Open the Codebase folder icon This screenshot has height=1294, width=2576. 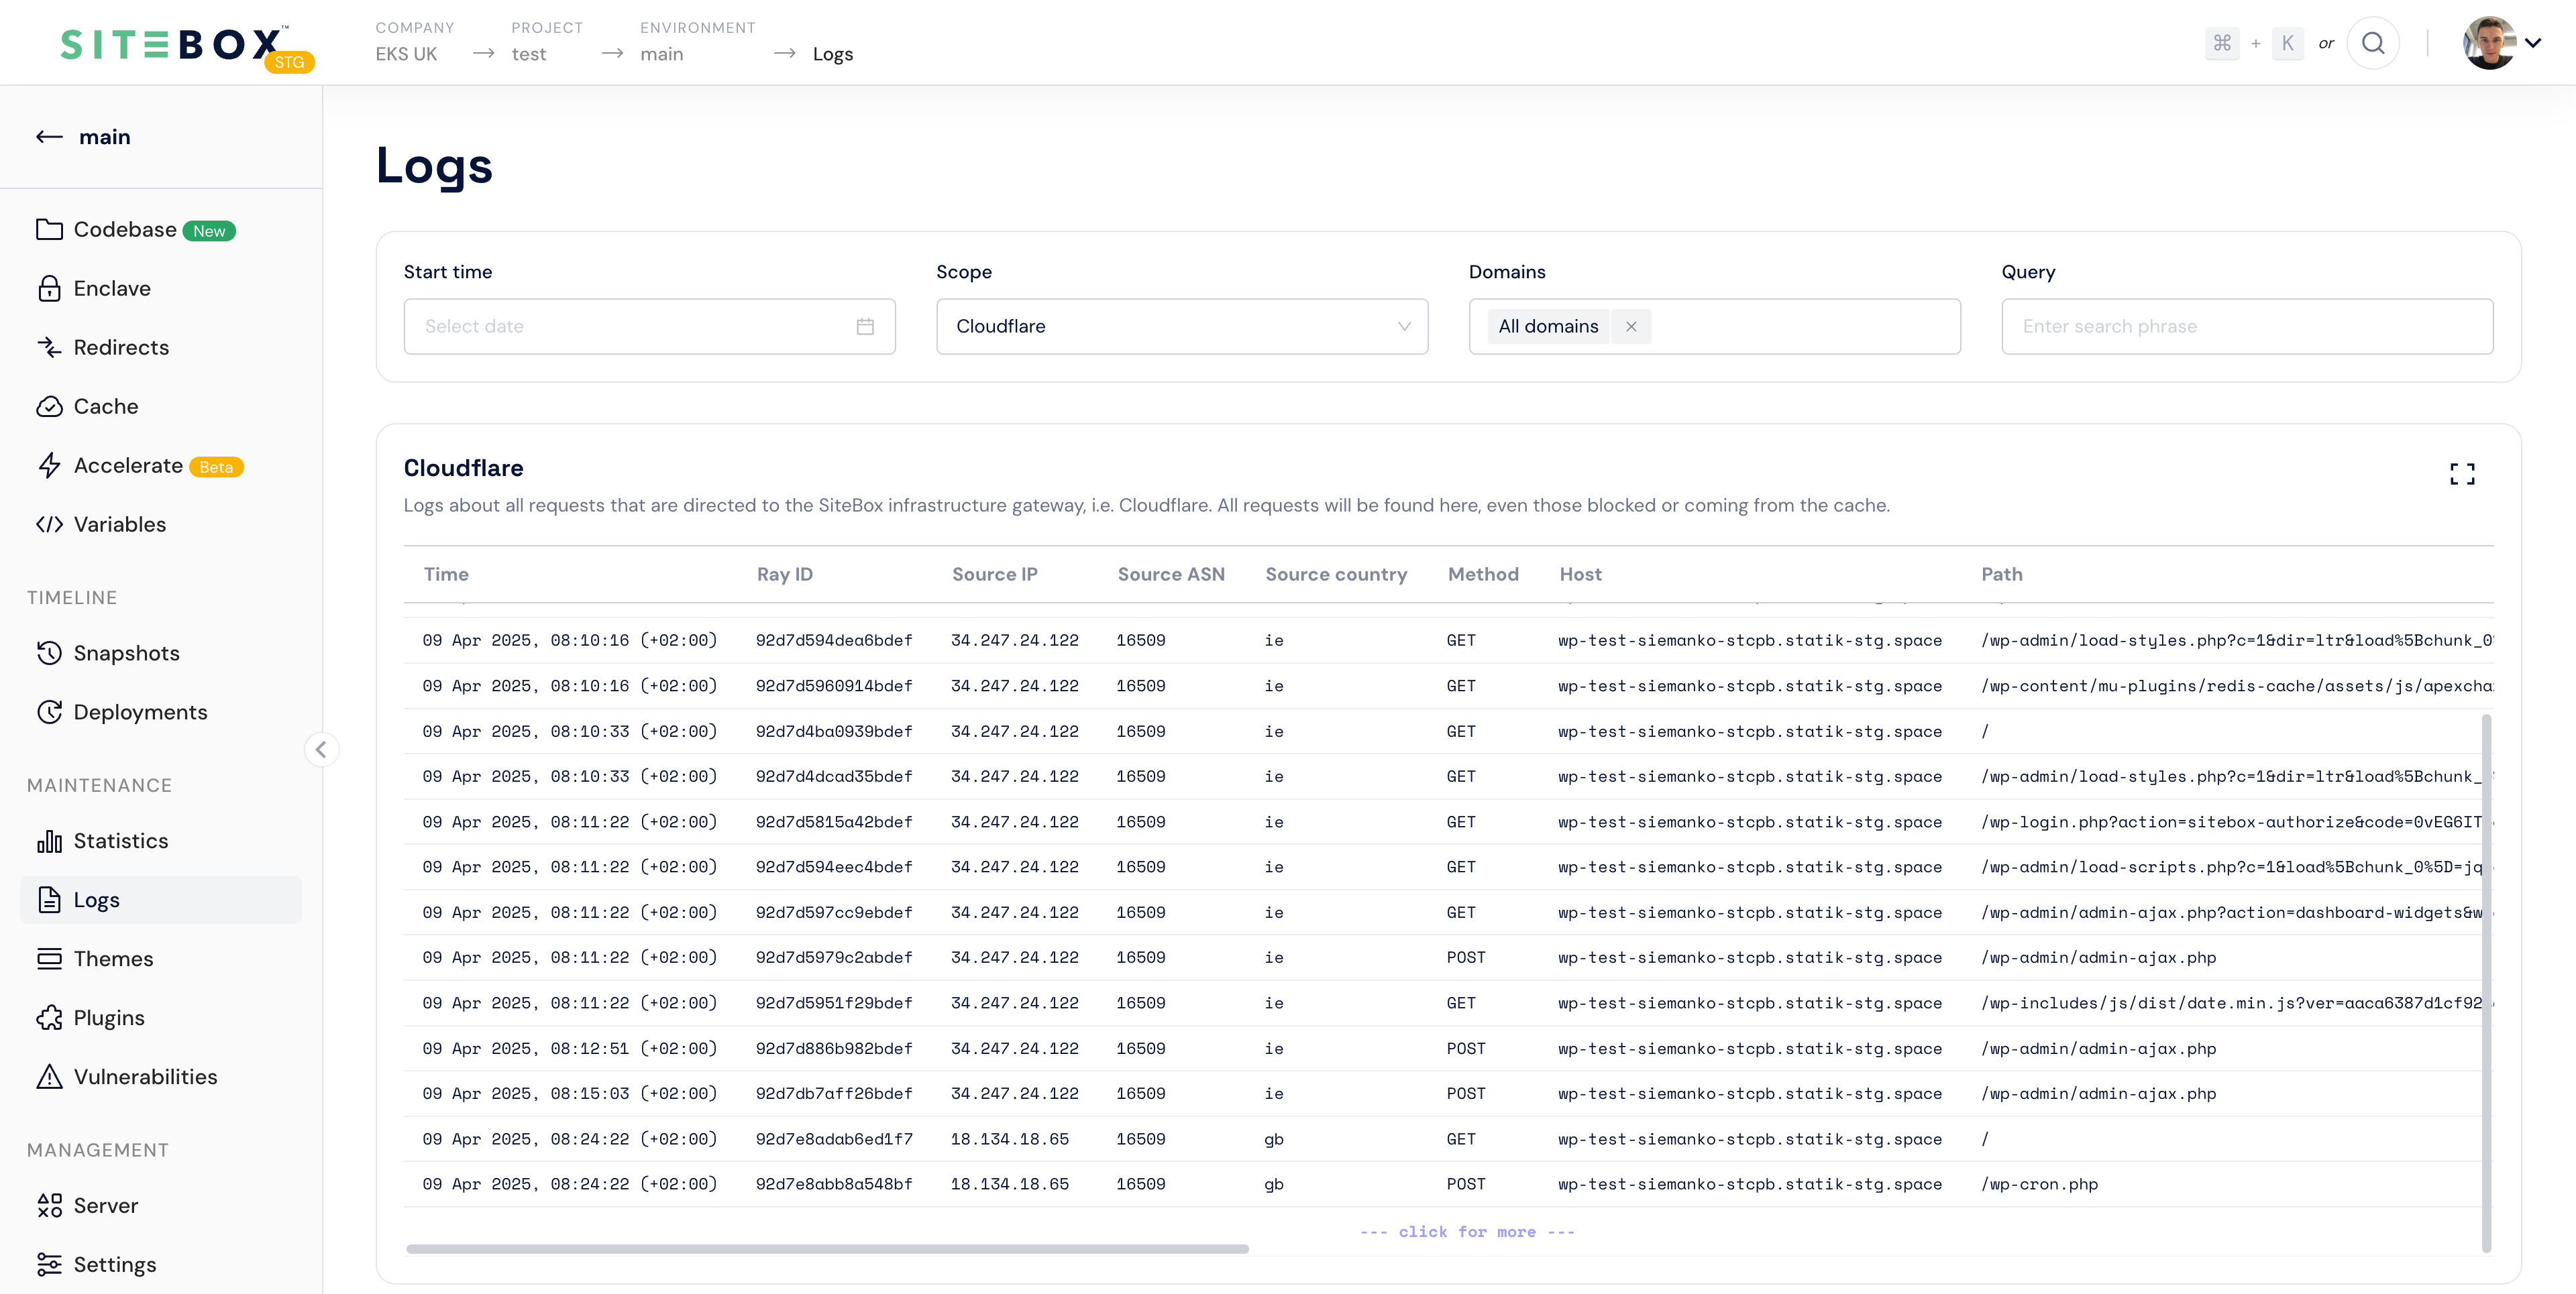pyautogui.click(x=49, y=230)
